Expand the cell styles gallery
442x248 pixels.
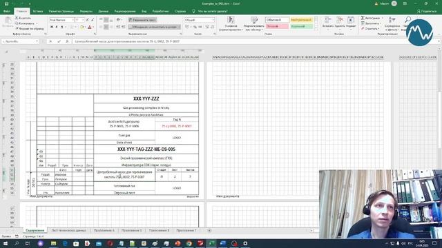tap(316, 28)
